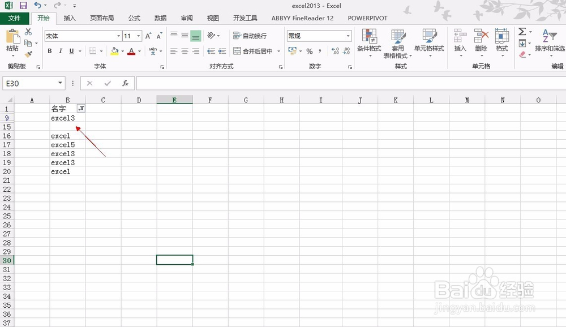Open 单元格样式 cell styles
This screenshot has width=566, height=327.
[x=429, y=44]
